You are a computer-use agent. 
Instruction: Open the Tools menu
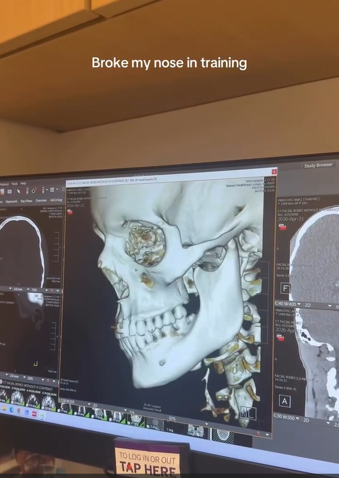[15, 184]
